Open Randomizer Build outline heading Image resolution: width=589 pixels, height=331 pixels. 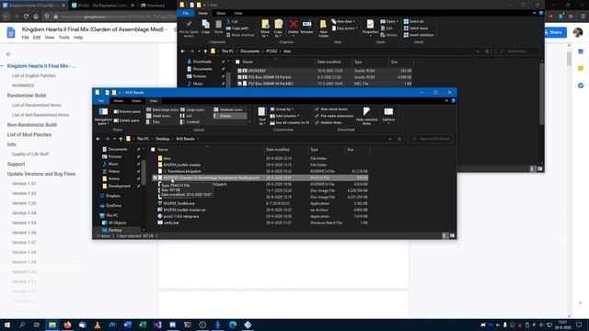pyautogui.click(x=27, y=96)
